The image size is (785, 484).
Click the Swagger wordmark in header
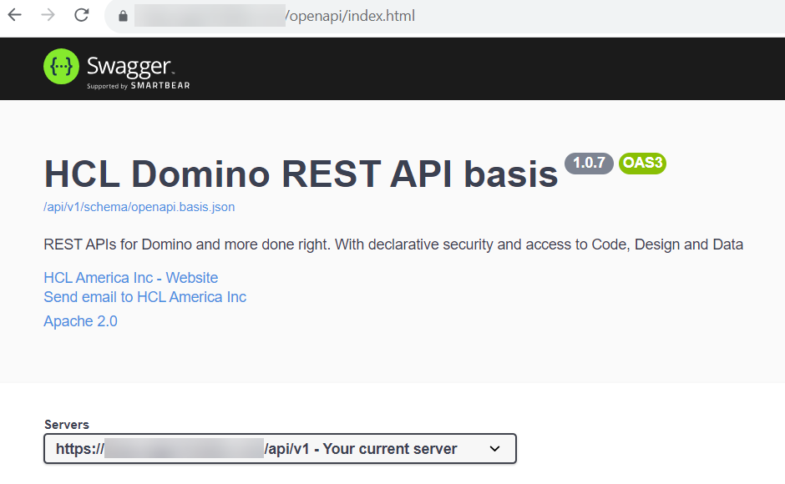[129, 67]
